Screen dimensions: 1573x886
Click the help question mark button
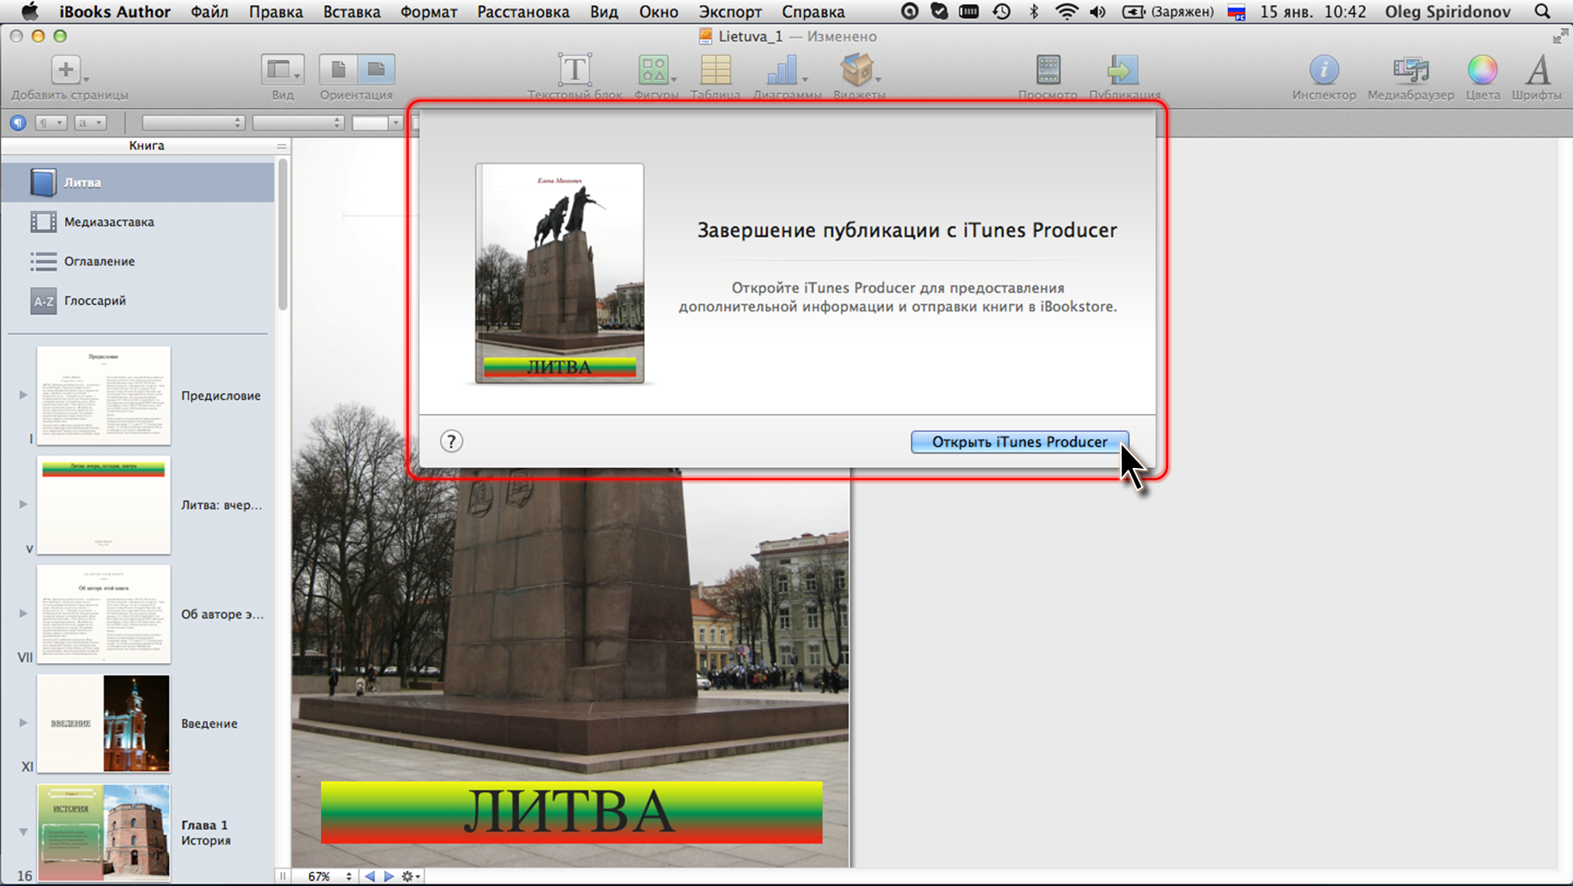tap(451, 442)
